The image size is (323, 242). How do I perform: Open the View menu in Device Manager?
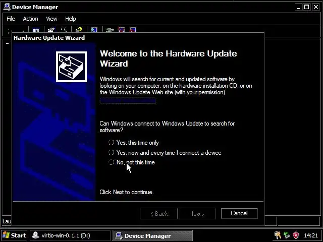[51, 19]
